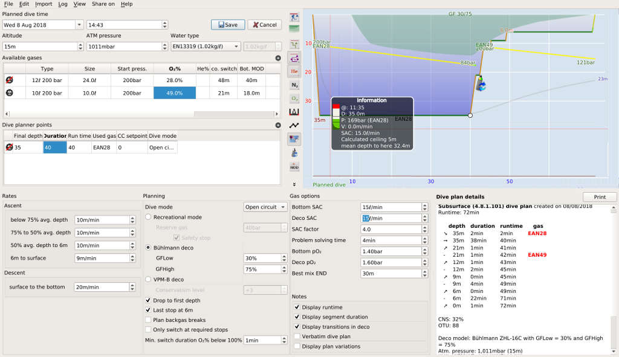This screenshot has height=357, width=619.
Task: Click the Save button
Action: click(x=226, y=24)
